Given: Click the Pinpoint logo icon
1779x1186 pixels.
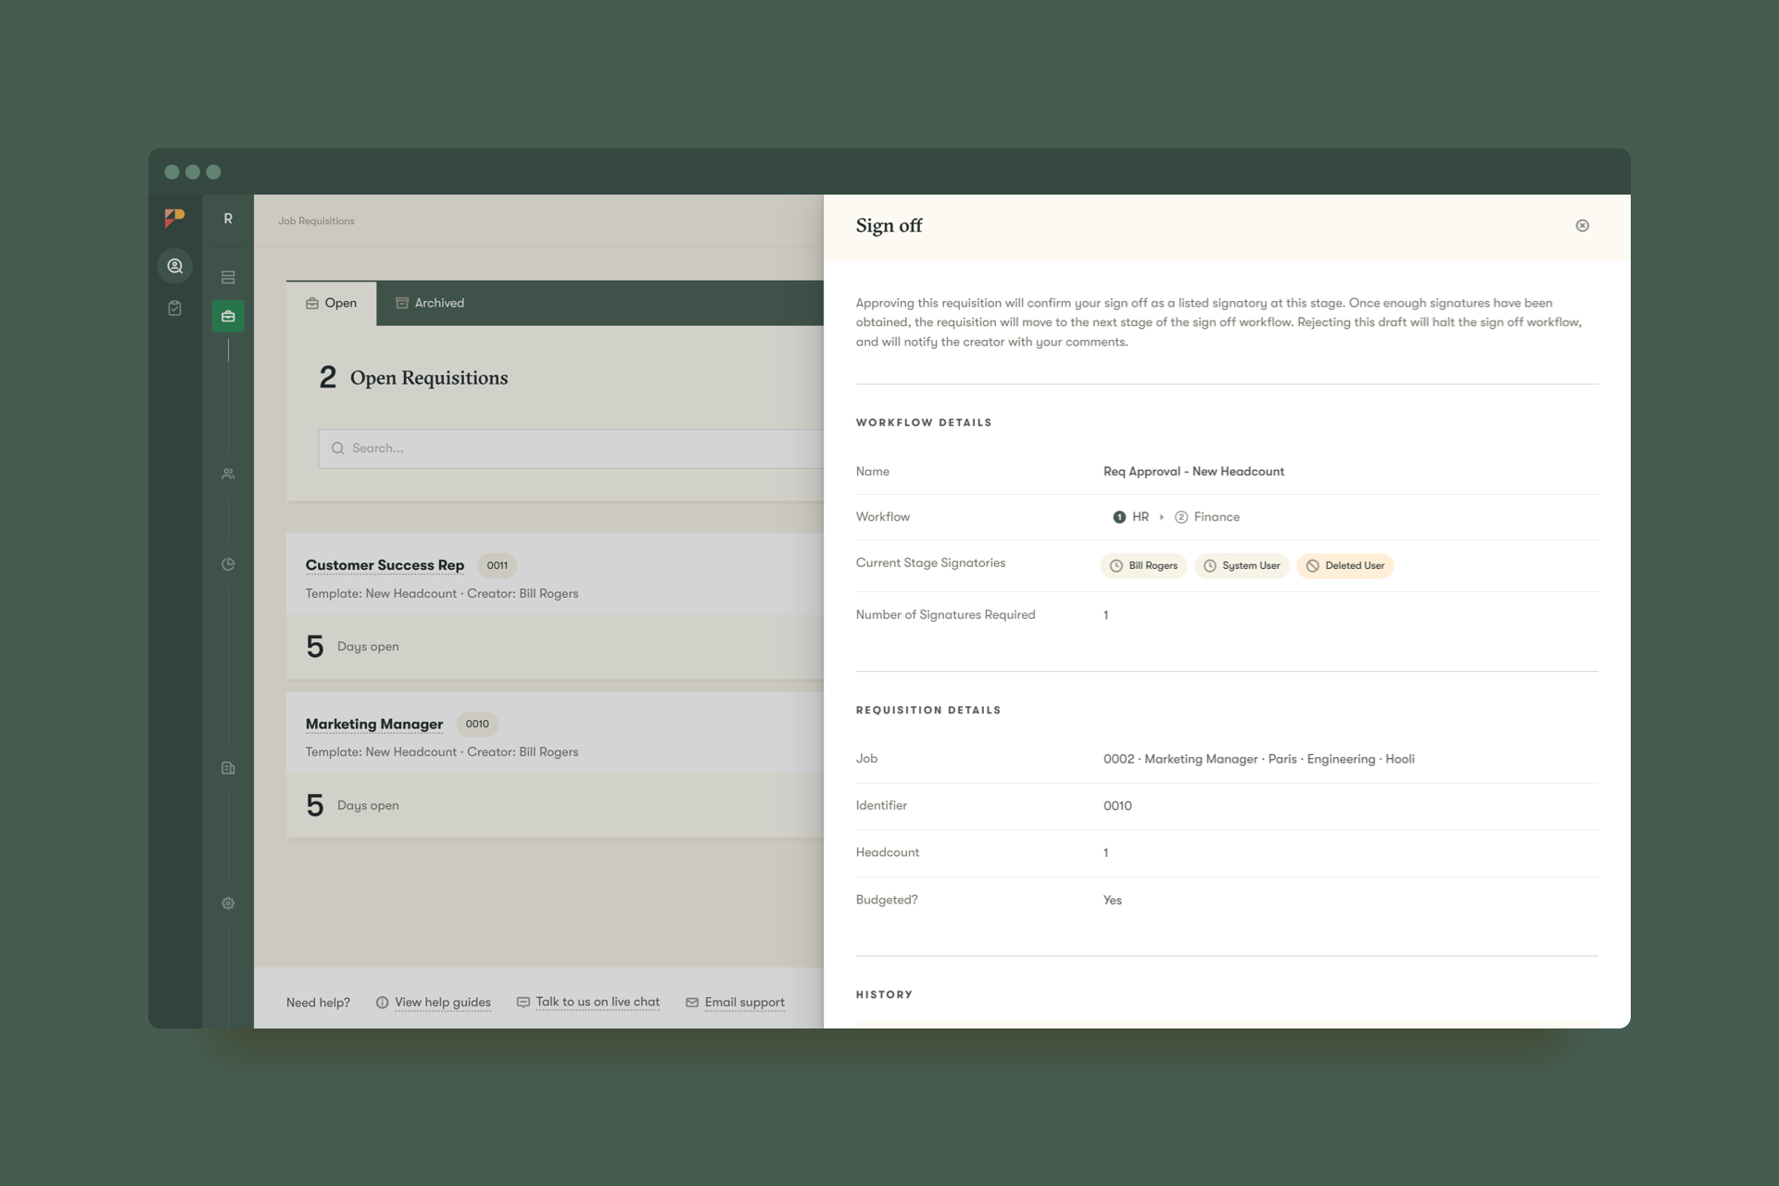Looking at the screenshot, I should pos(174,218).
